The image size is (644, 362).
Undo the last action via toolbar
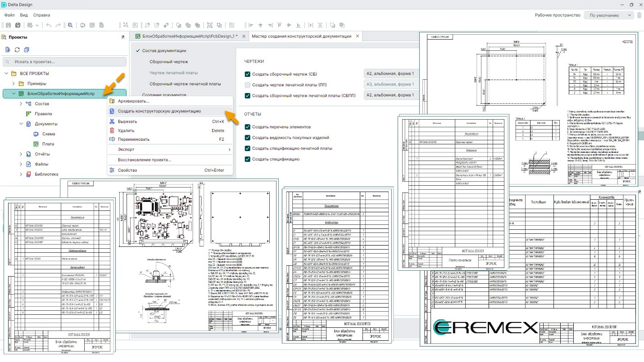49,25
